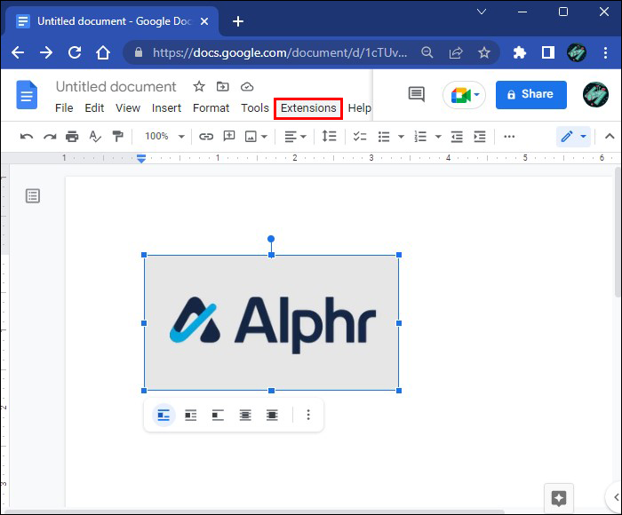
Task: Check the cloud save status icon
Action: coord(247,86)
